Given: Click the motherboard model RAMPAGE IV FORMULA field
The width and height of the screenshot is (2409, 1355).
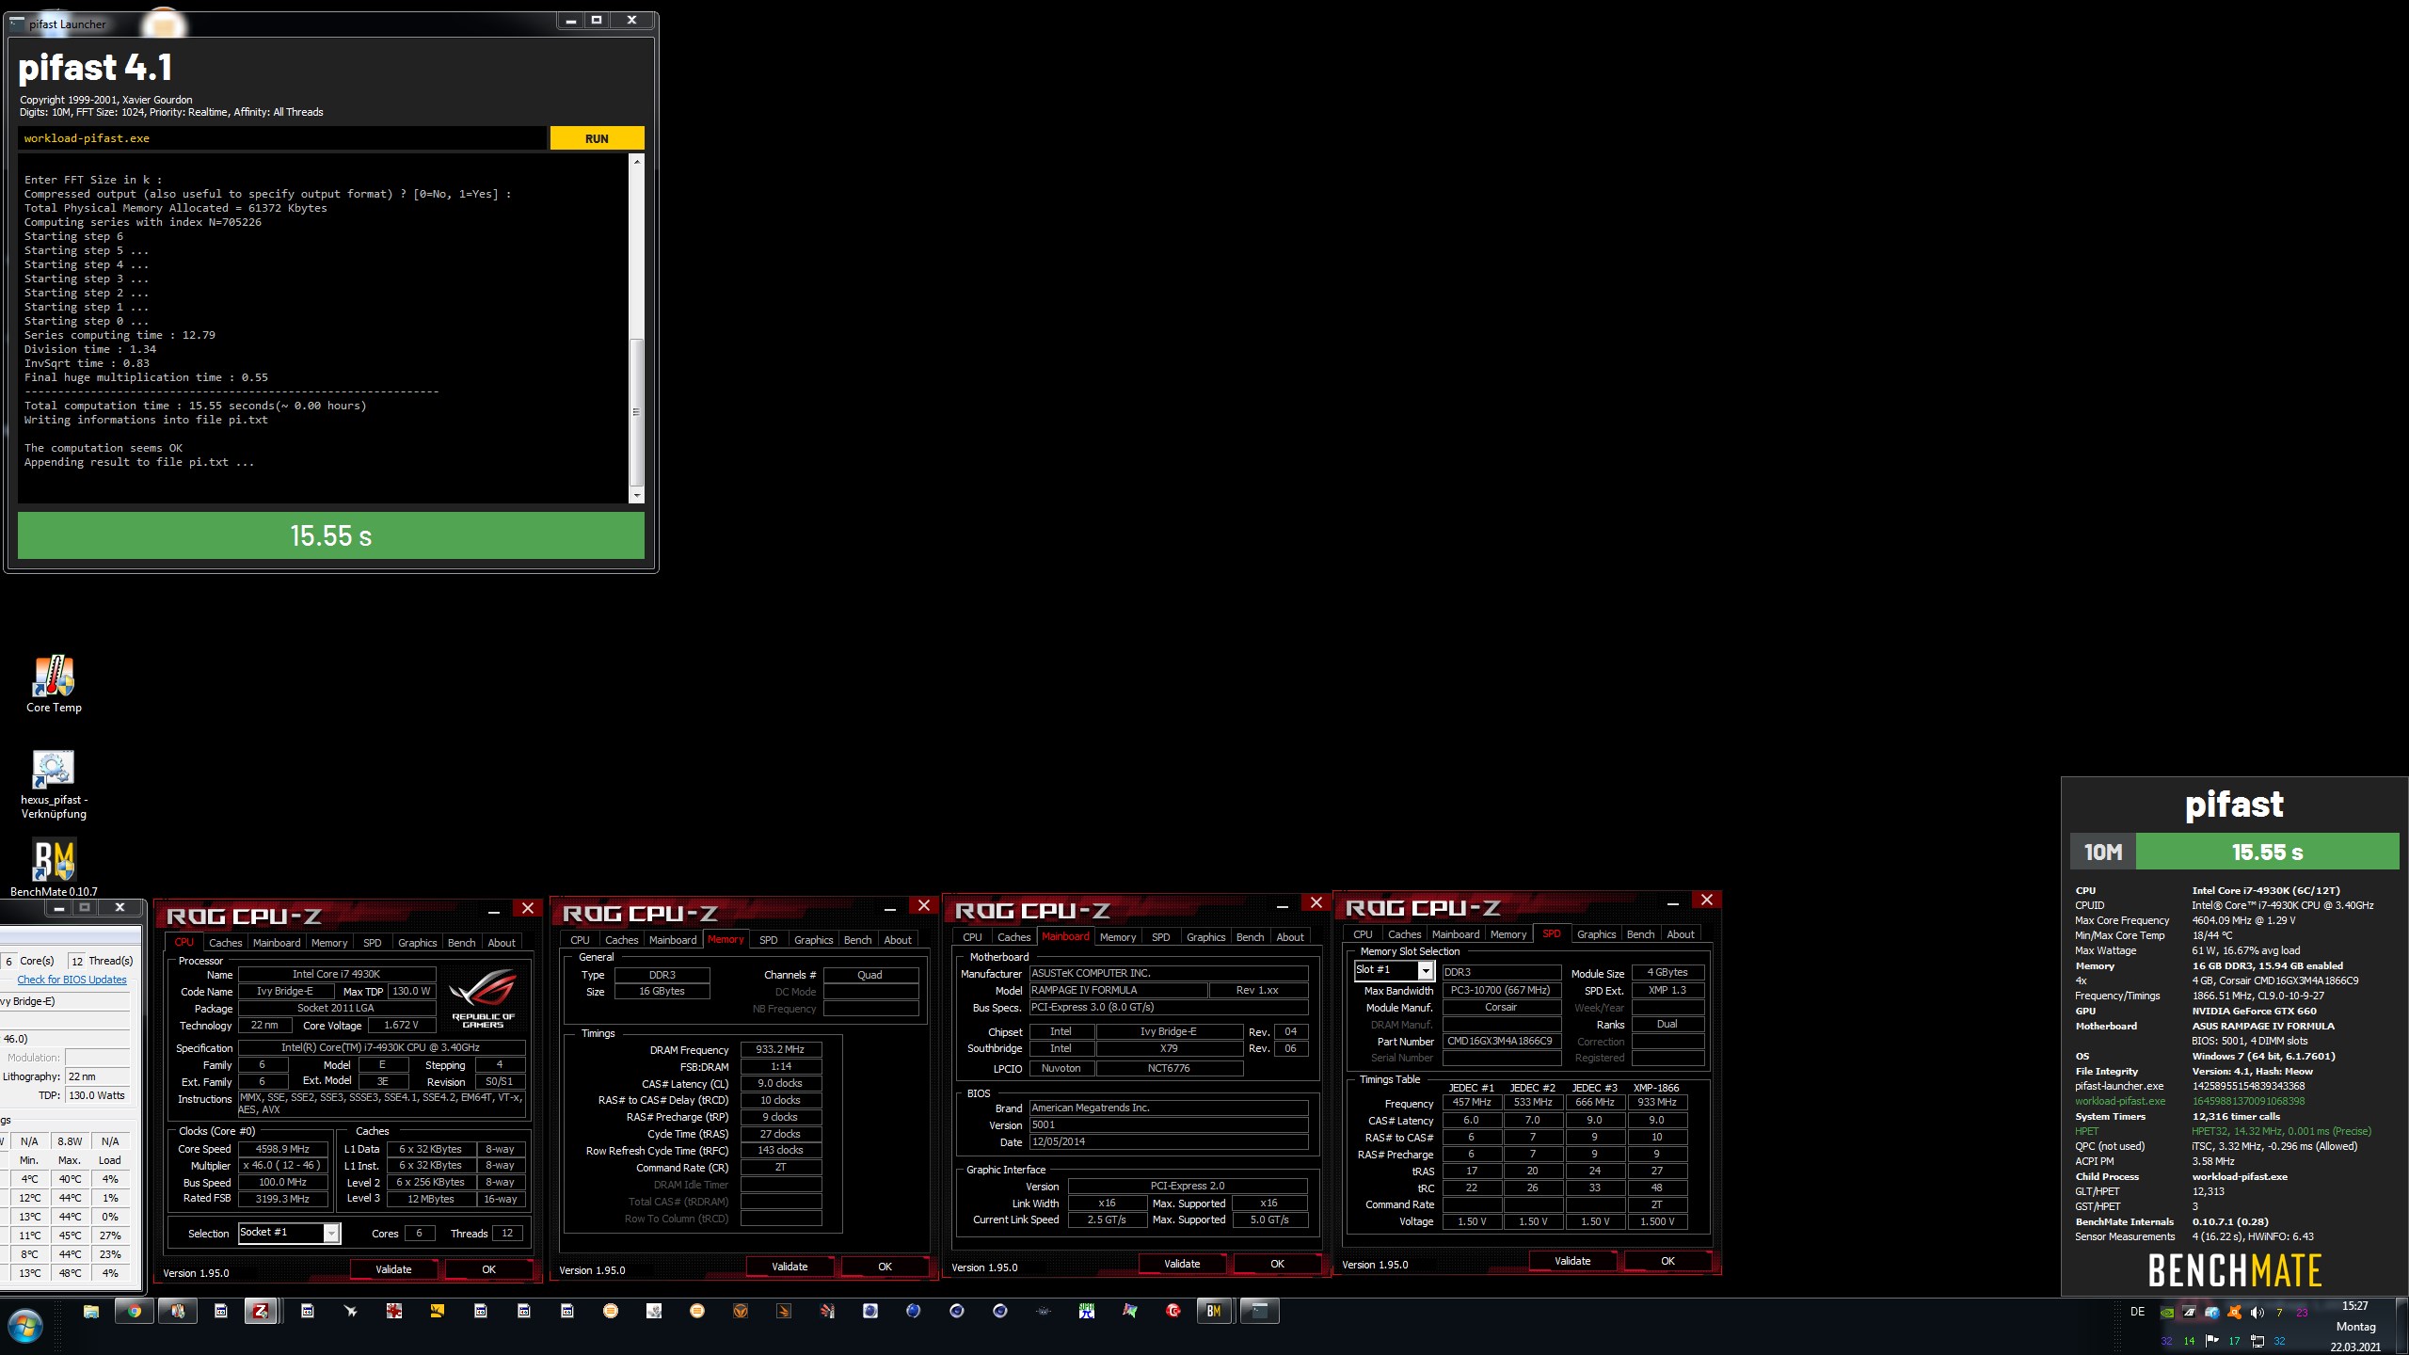Looking at the screenshot, I should [x=1118, y=990].
